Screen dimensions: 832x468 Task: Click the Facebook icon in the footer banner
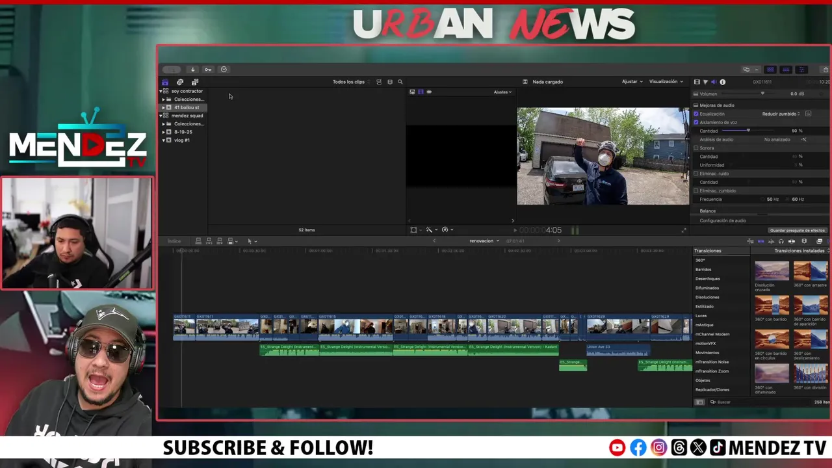pyautogui.click(x=638, y=447)
